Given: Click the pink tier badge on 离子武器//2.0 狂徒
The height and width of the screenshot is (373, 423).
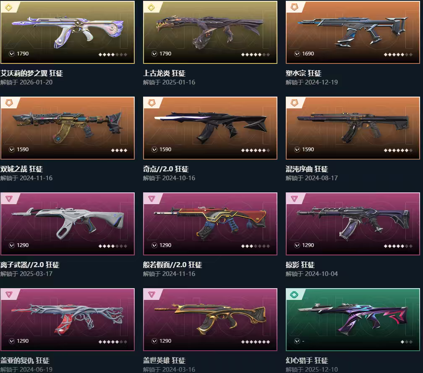Looking at the screenshot, I should point(9,199).
